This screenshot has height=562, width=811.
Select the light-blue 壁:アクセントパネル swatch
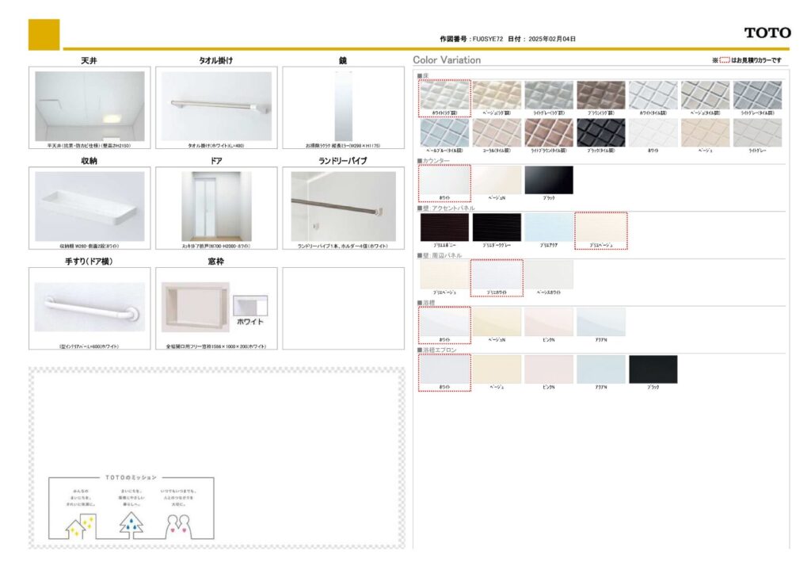548,227
